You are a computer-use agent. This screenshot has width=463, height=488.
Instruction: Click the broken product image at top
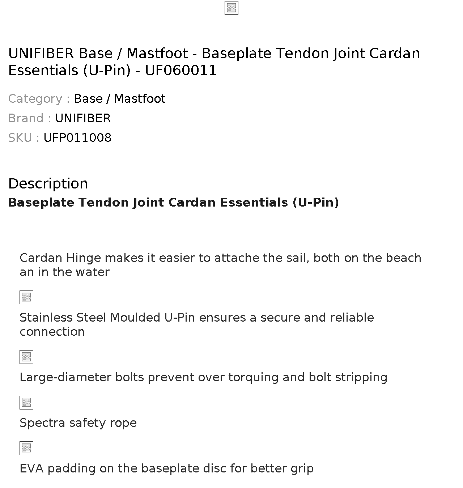tap(231, 8)
